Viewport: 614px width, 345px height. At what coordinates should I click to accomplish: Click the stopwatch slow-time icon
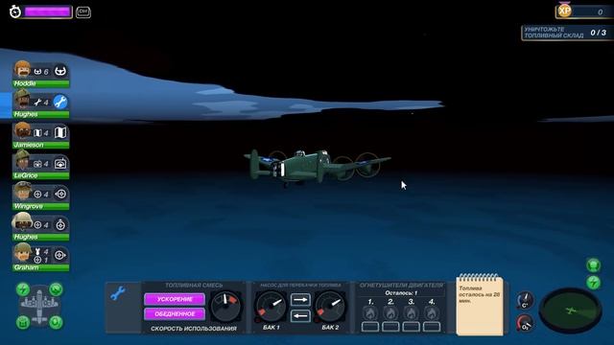pyautogui.click(x=15, y=11)
